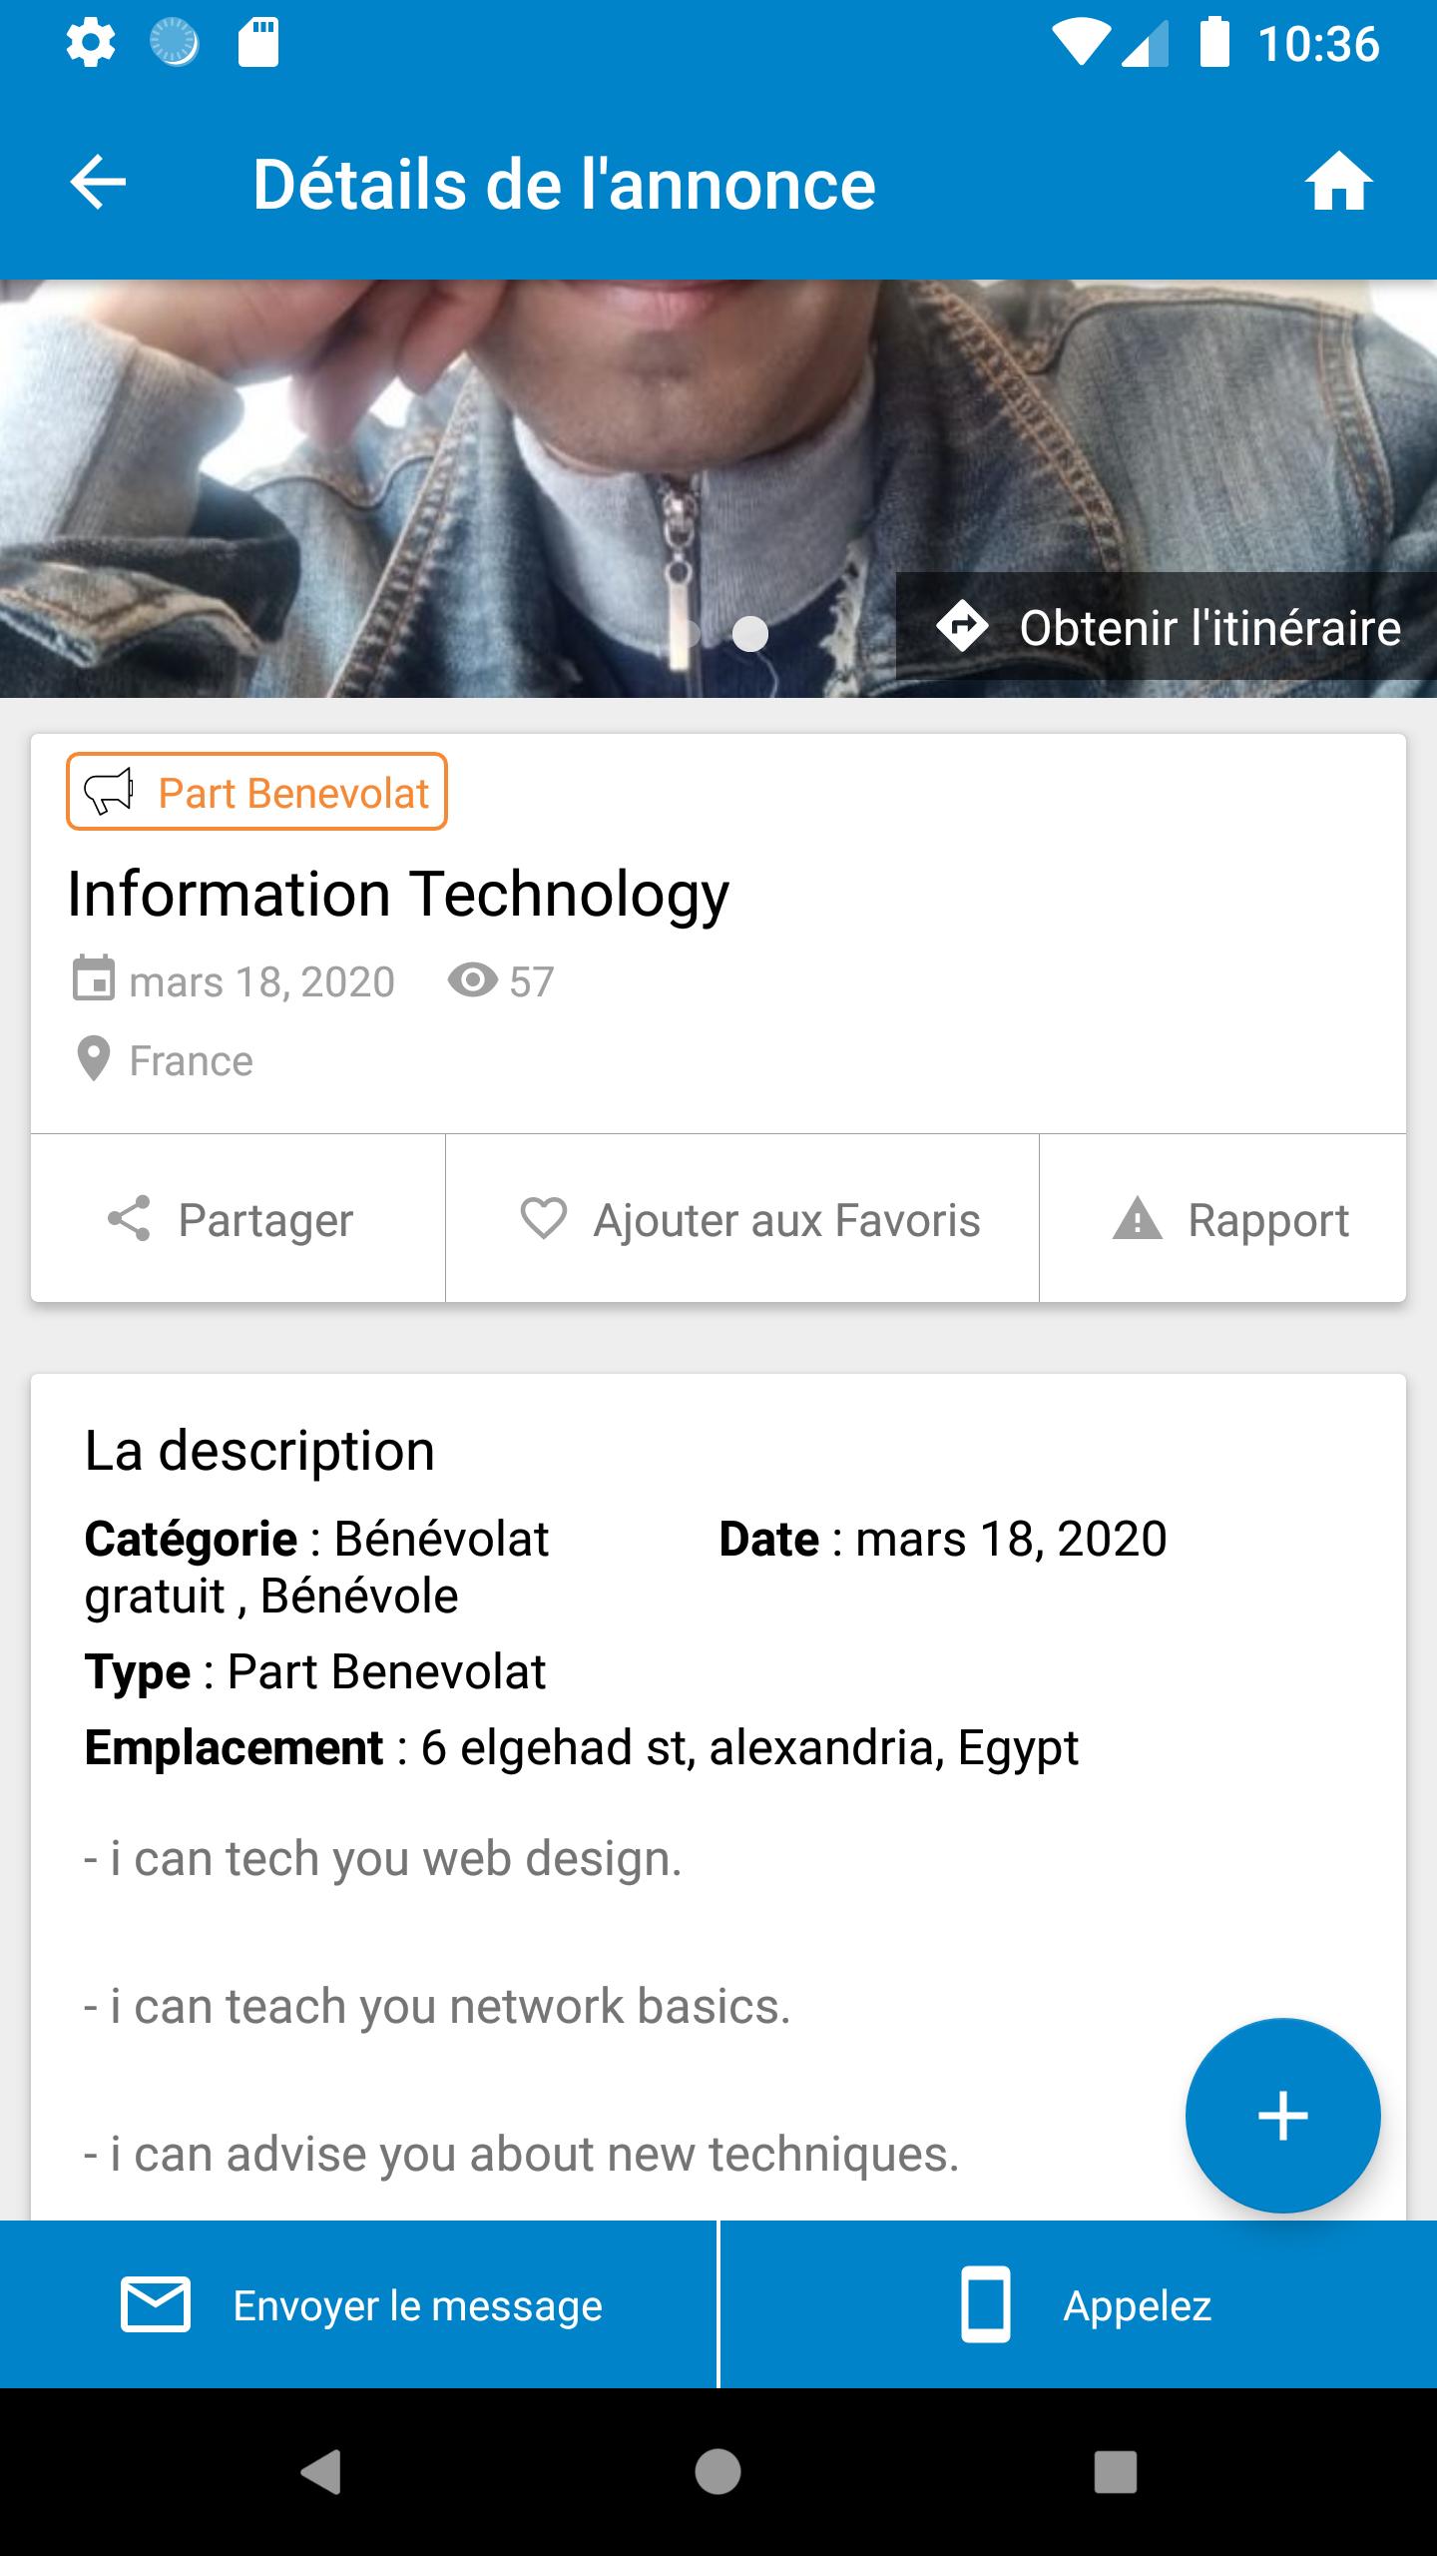Image resolution: width=1437 pixels, height=2556 pixels.
Task: Tap the warning triangle report icon
Action: pyautogui.click(x=1138, y=1219)
